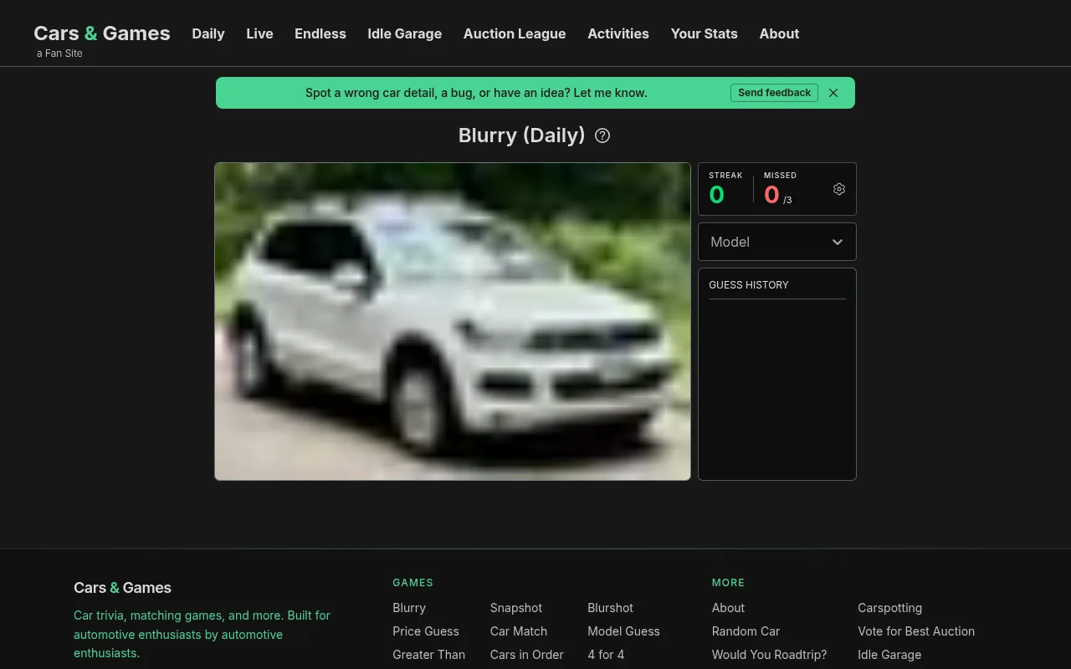Open Snapshot game link
The height and width of the screenshot is (669, 1071).
[516, 608]
